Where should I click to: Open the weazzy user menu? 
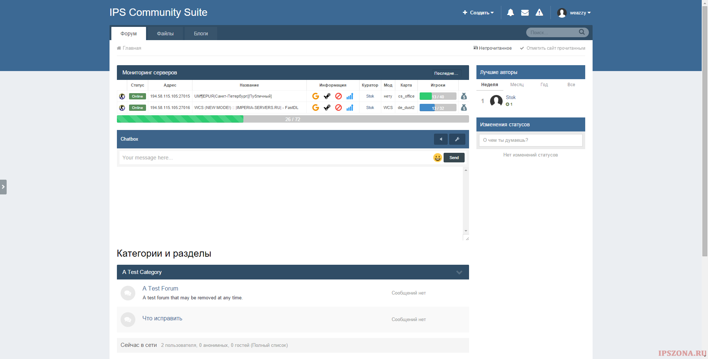click(x=580, y=13)
